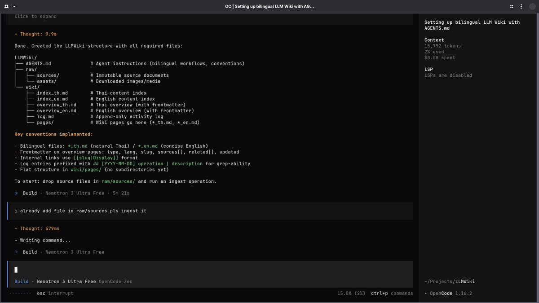Click the four-square grid icon in title bar
539x303 pixels.
pyautogui.click(x=512, y=7)
